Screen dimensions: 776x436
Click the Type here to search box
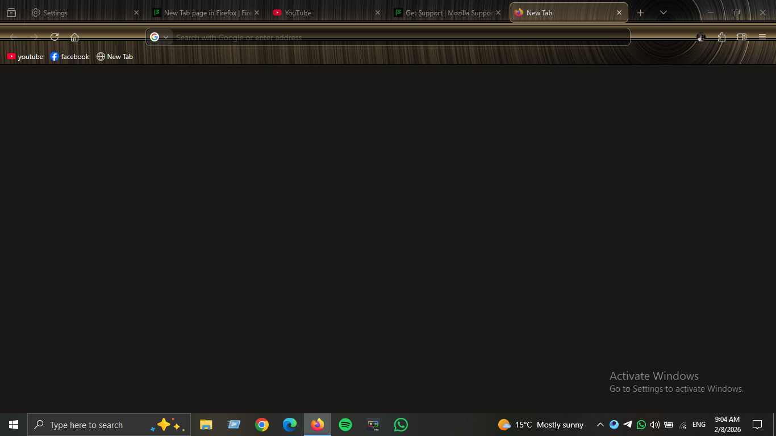pos(109,425)
